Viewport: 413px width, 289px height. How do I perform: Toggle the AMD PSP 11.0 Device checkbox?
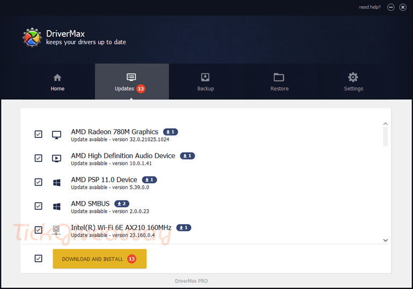(x=39, y=182)
